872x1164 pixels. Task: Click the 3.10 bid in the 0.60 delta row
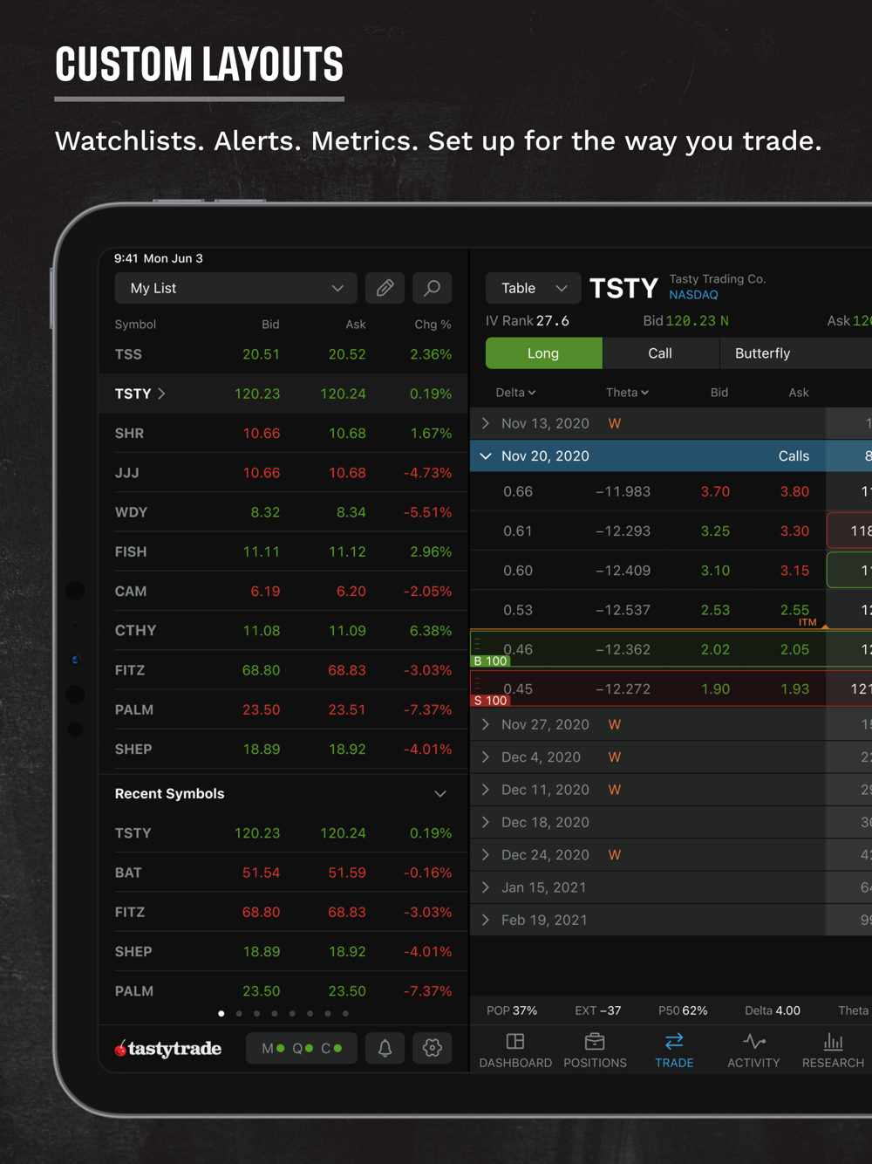(x=715, y=571)
